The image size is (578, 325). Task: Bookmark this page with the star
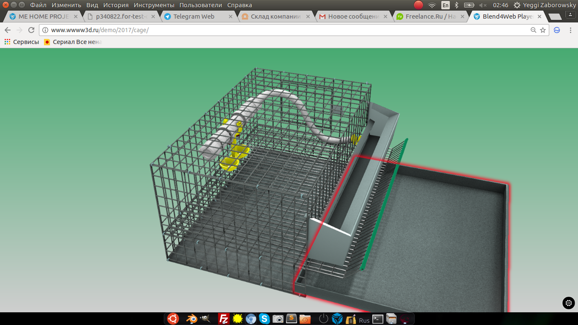[543, 30]
